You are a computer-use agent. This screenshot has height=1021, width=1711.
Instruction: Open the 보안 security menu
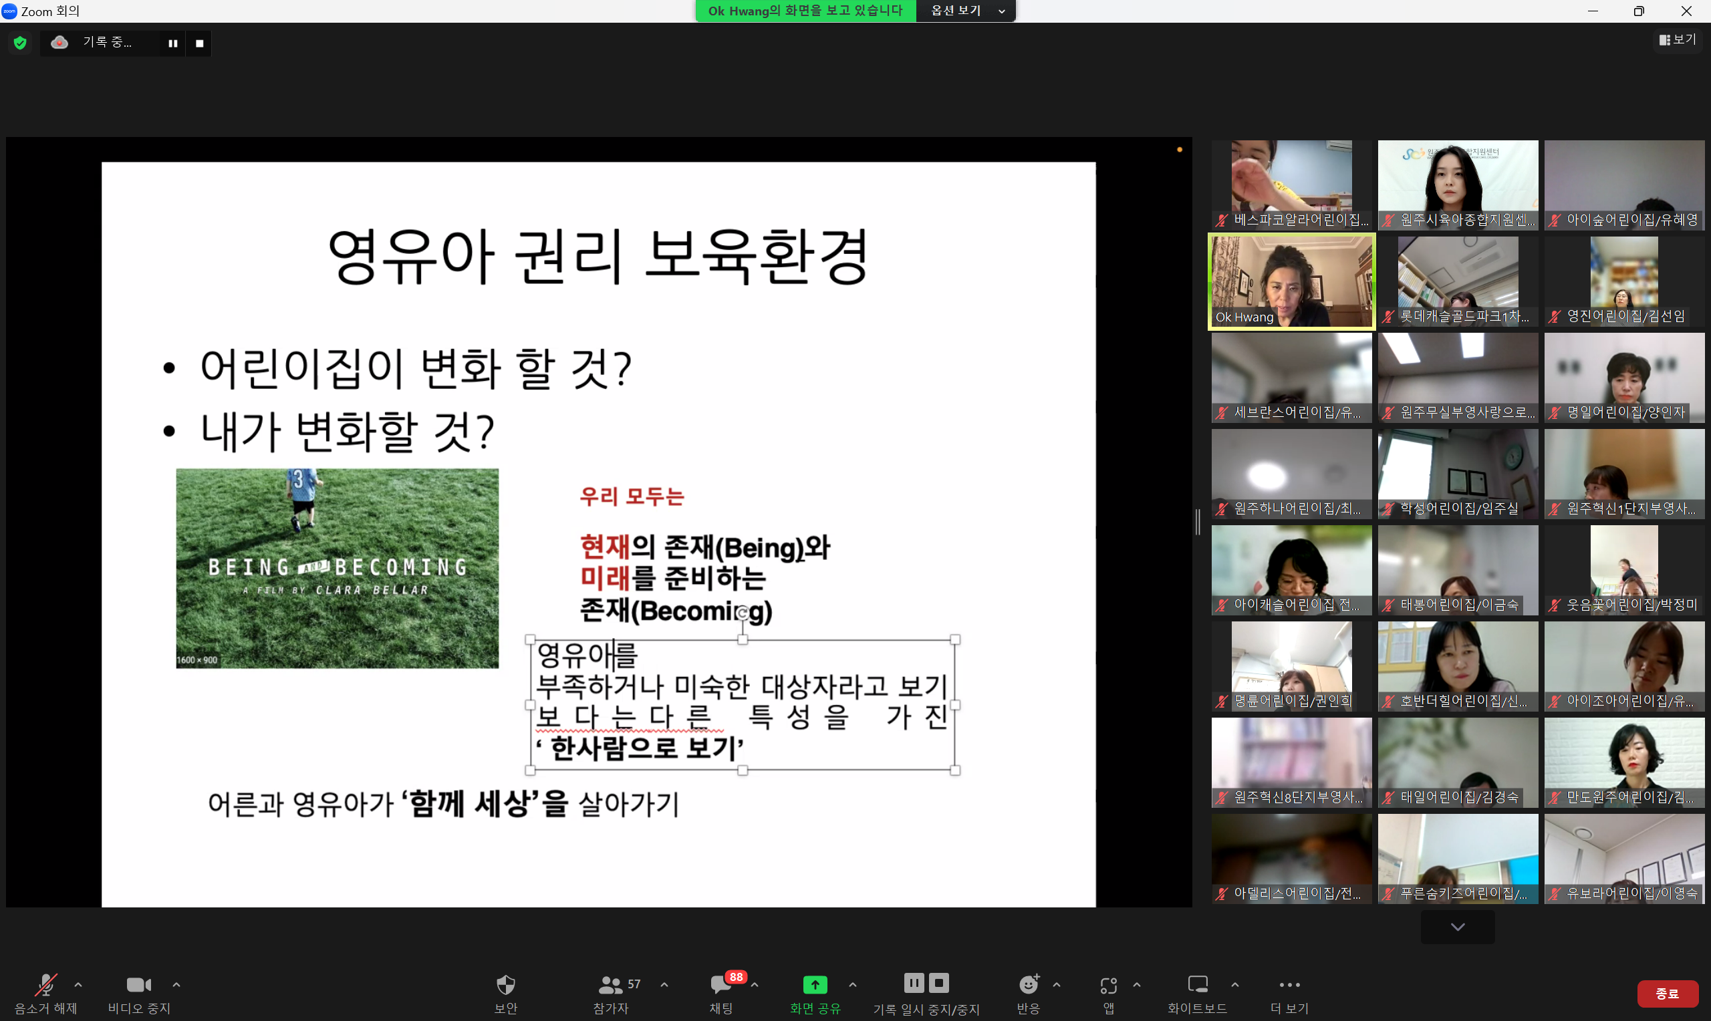coord(506,994)
